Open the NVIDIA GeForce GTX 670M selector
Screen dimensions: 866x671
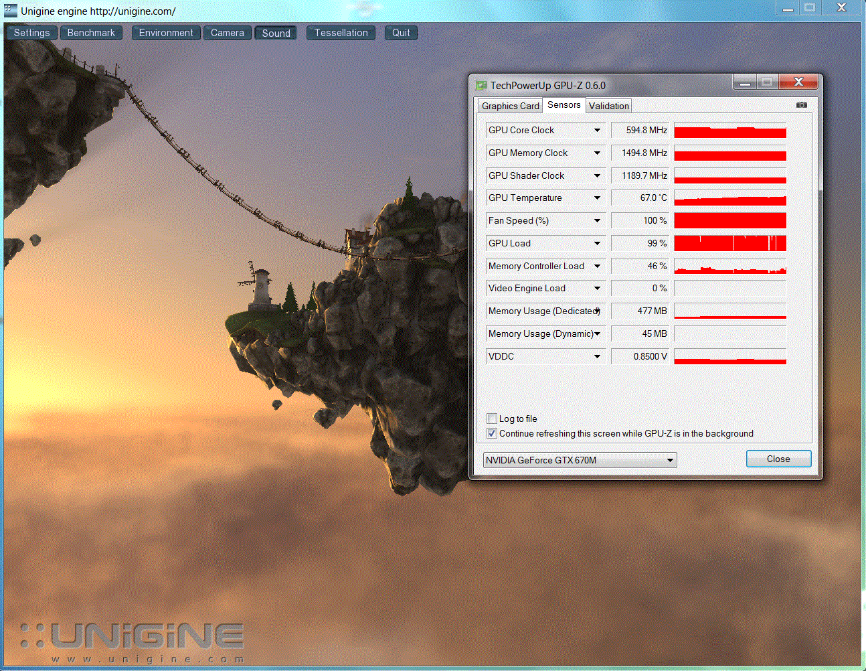[580, 460]
